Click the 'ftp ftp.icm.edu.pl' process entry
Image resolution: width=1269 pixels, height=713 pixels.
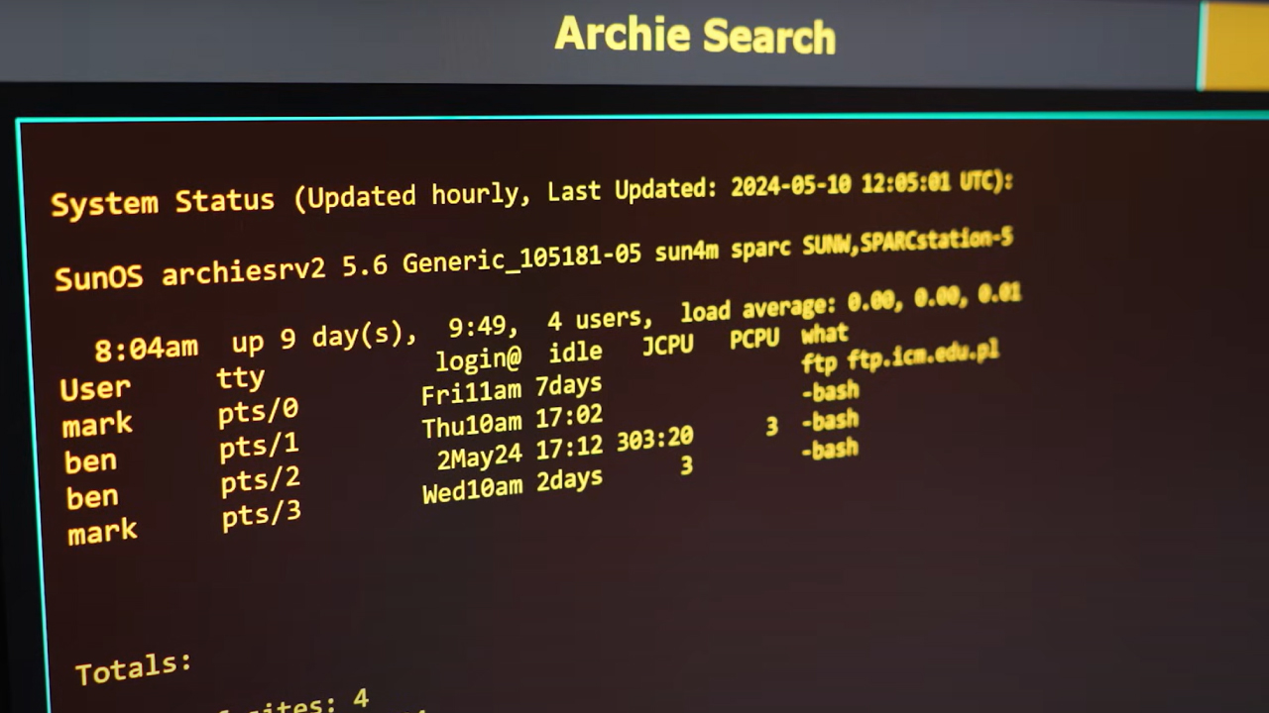click(x=899, y=357)
